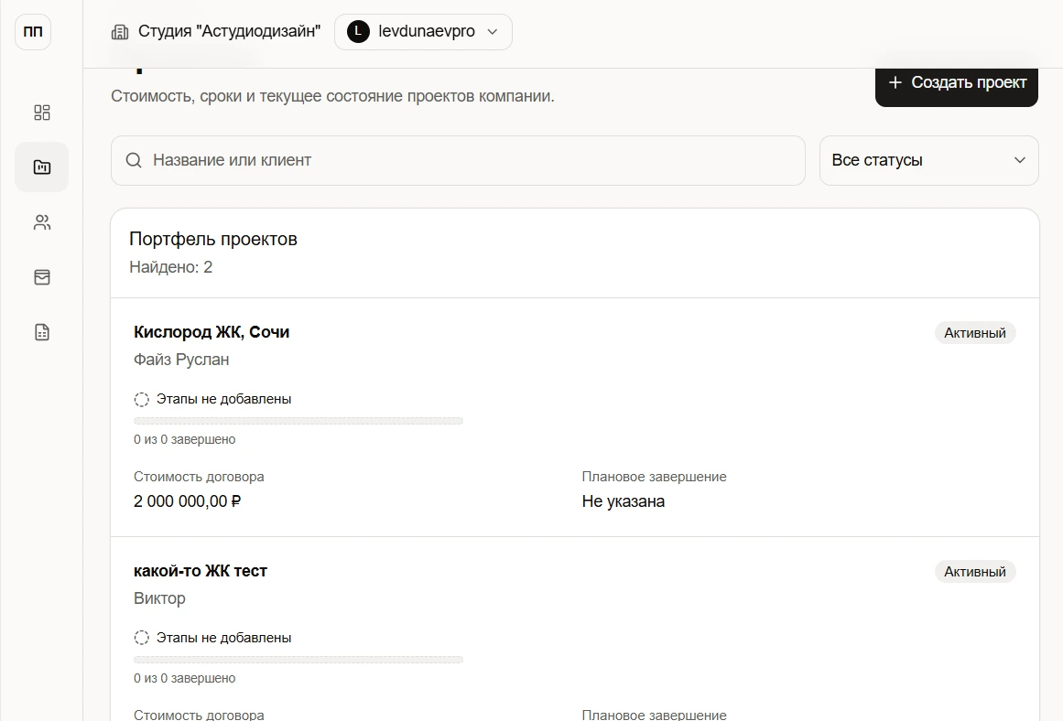Image resolution: width=1063 pixels, height=721 pixels.
Task: Click Этапы не добавлены in Кислород ЖК card
Action: (223, 399)
